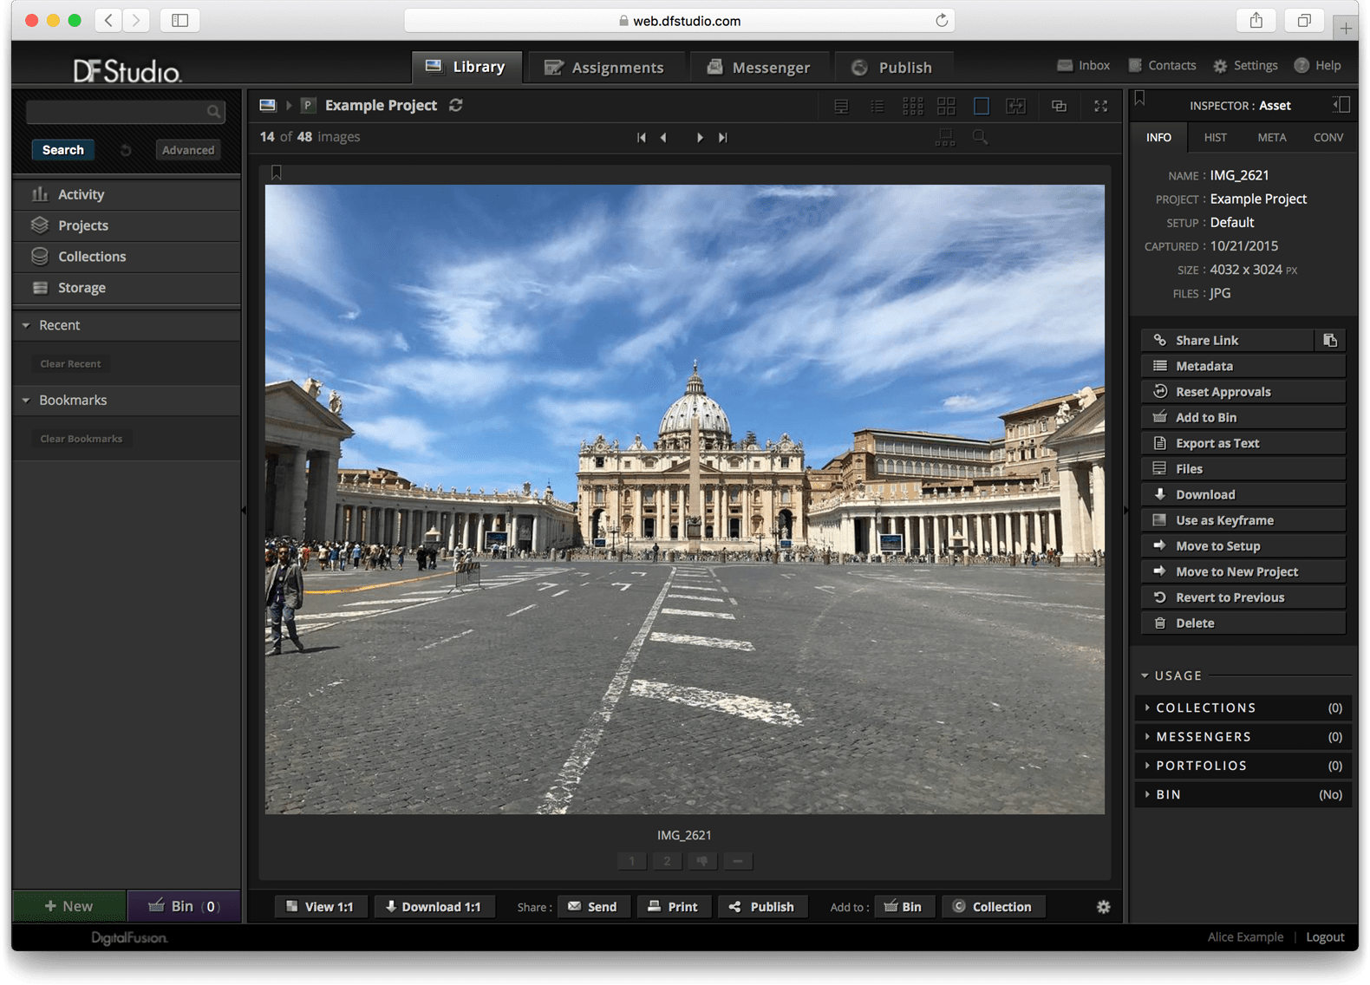Set rating approval 2
This screenshot has width=1370, height=985.
667,861
